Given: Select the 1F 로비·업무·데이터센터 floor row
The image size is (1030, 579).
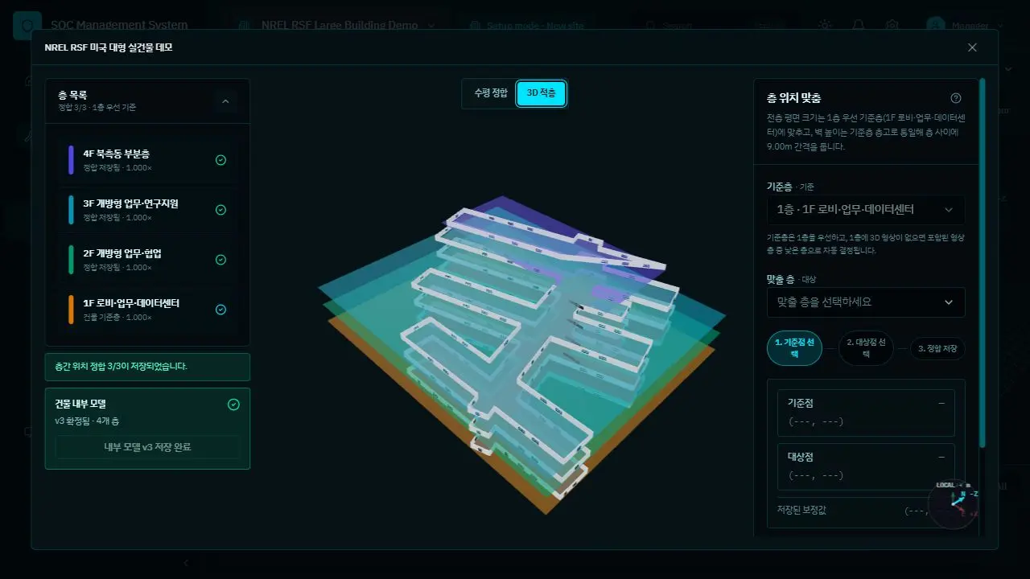Looking at the screenshot, I should coord(147,310).
